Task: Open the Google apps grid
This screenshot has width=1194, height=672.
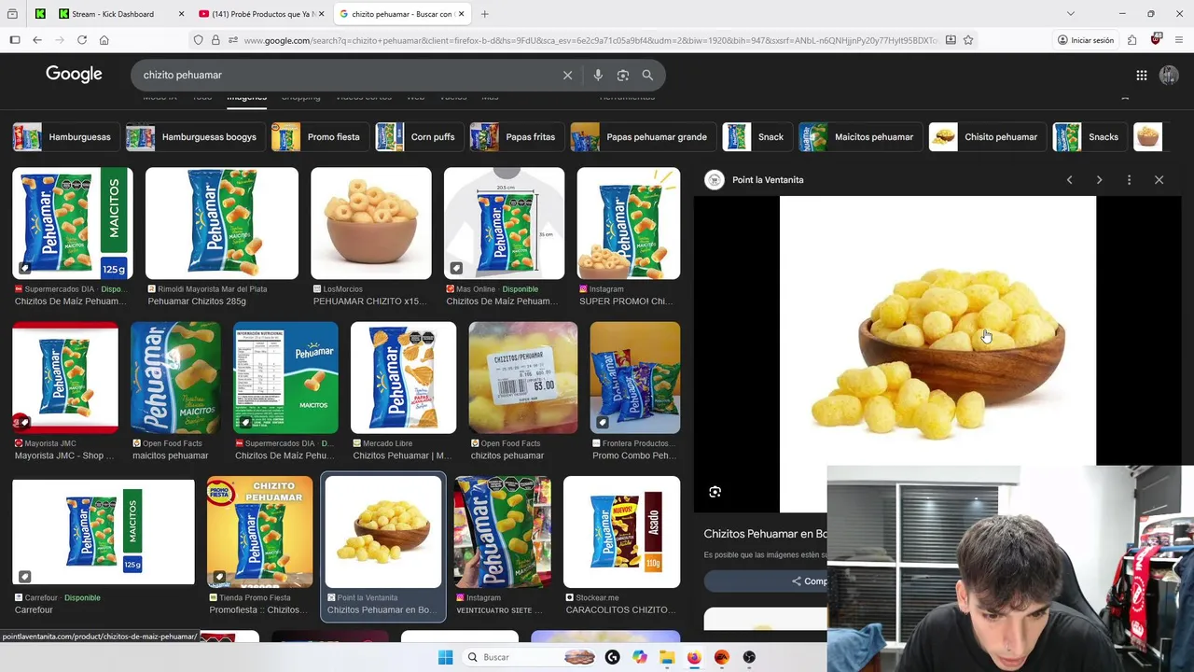Action: click(1142, 75)
